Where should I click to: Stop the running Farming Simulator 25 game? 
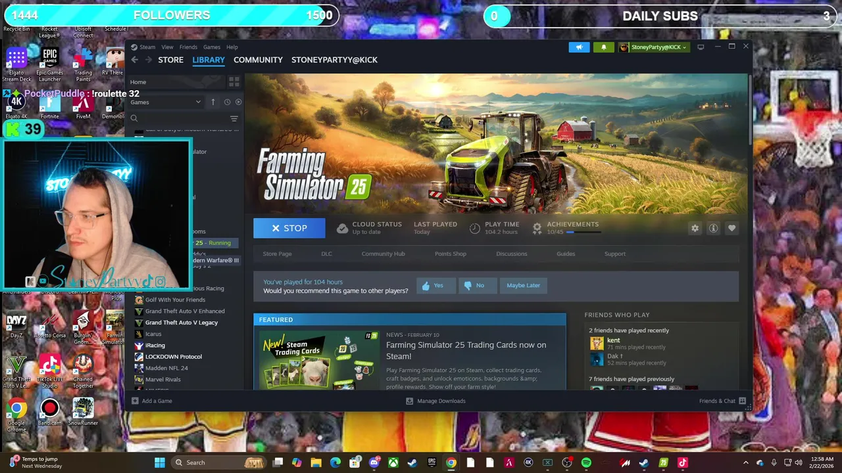pos(289,228)
